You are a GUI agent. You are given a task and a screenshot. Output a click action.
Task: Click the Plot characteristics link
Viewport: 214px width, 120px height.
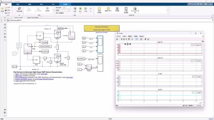pos(21,77)
